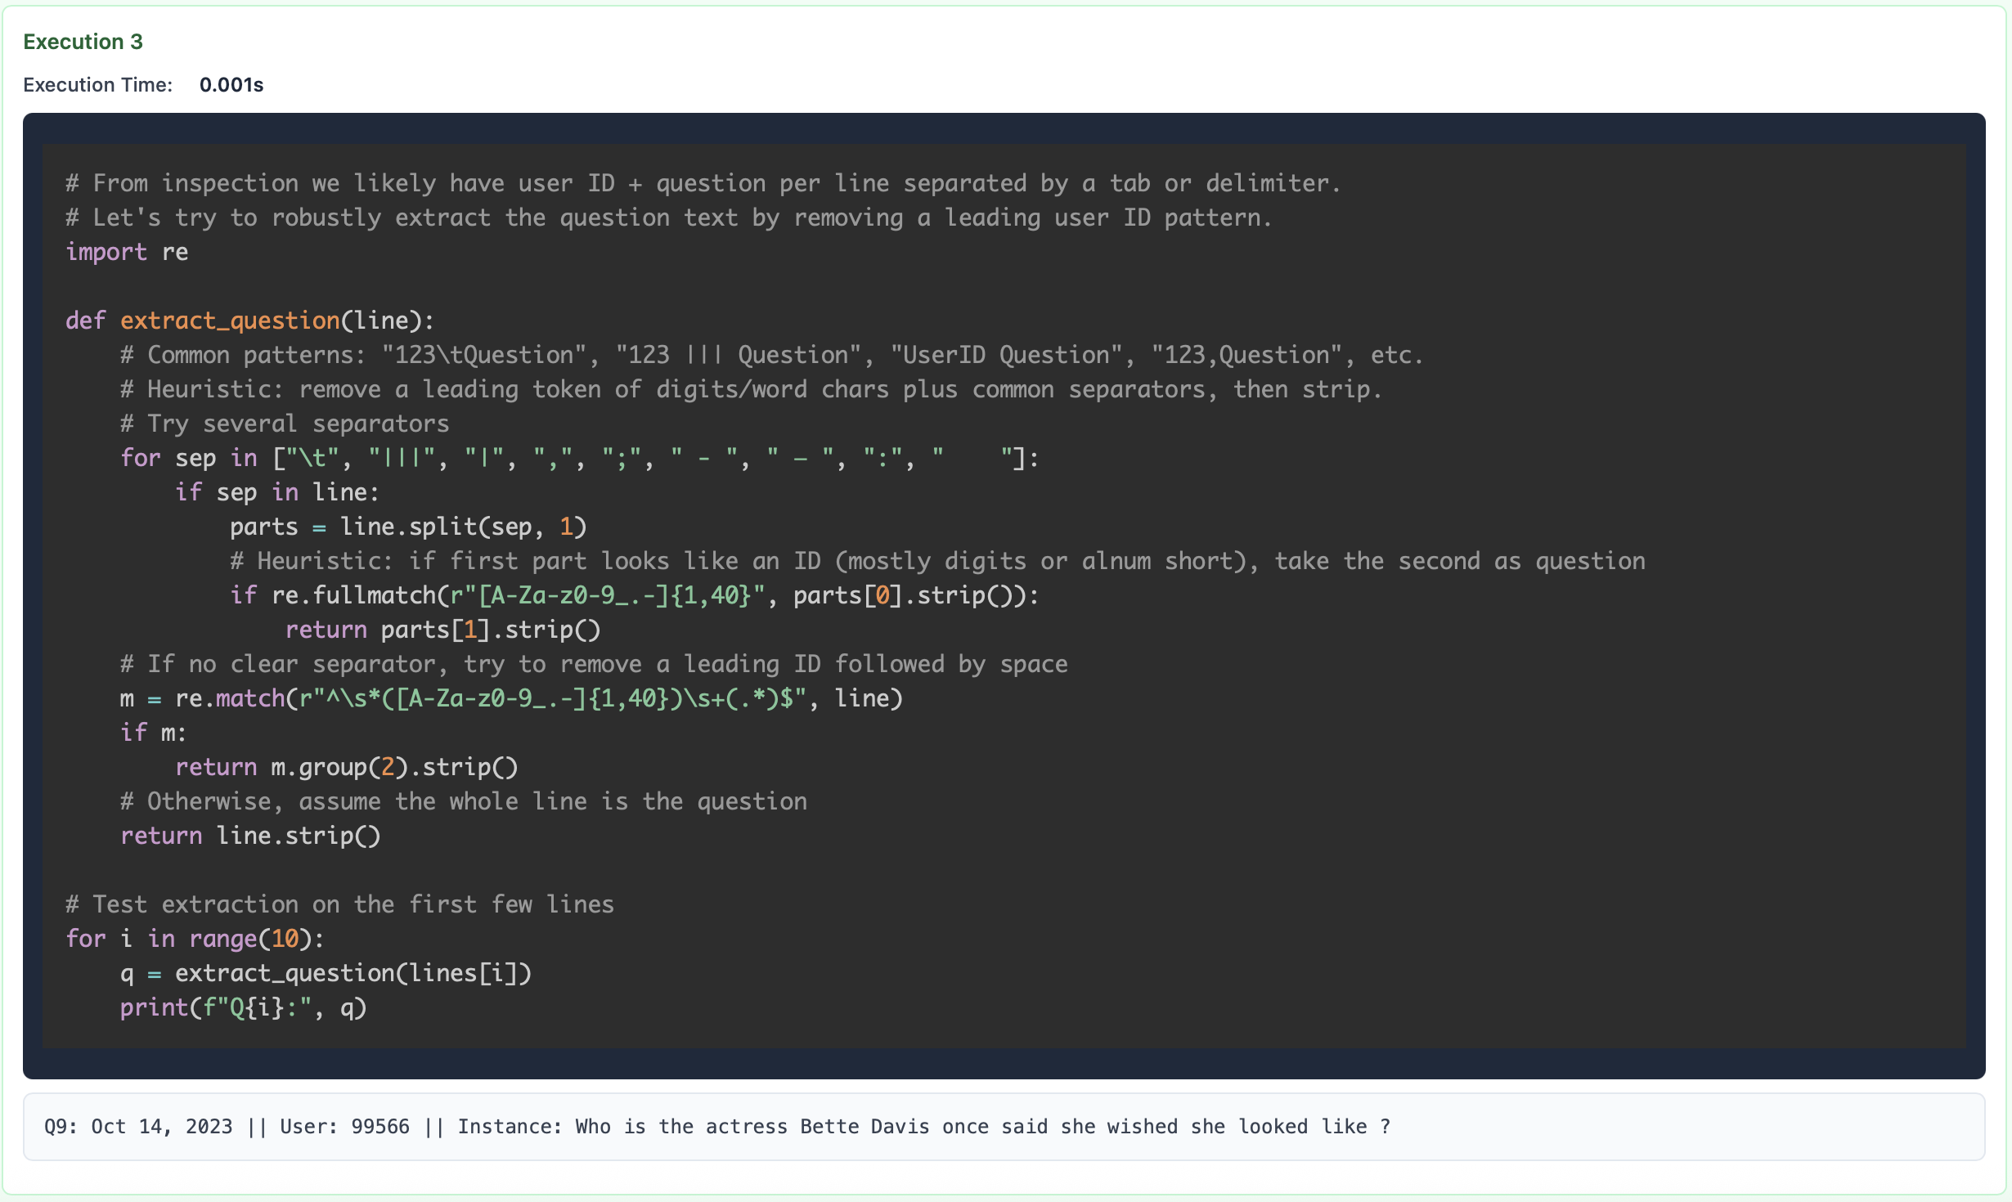Click the 'return parts[1].strip()' line
This screenshot has height=1202, width=2012.
[x=442, y=630]
